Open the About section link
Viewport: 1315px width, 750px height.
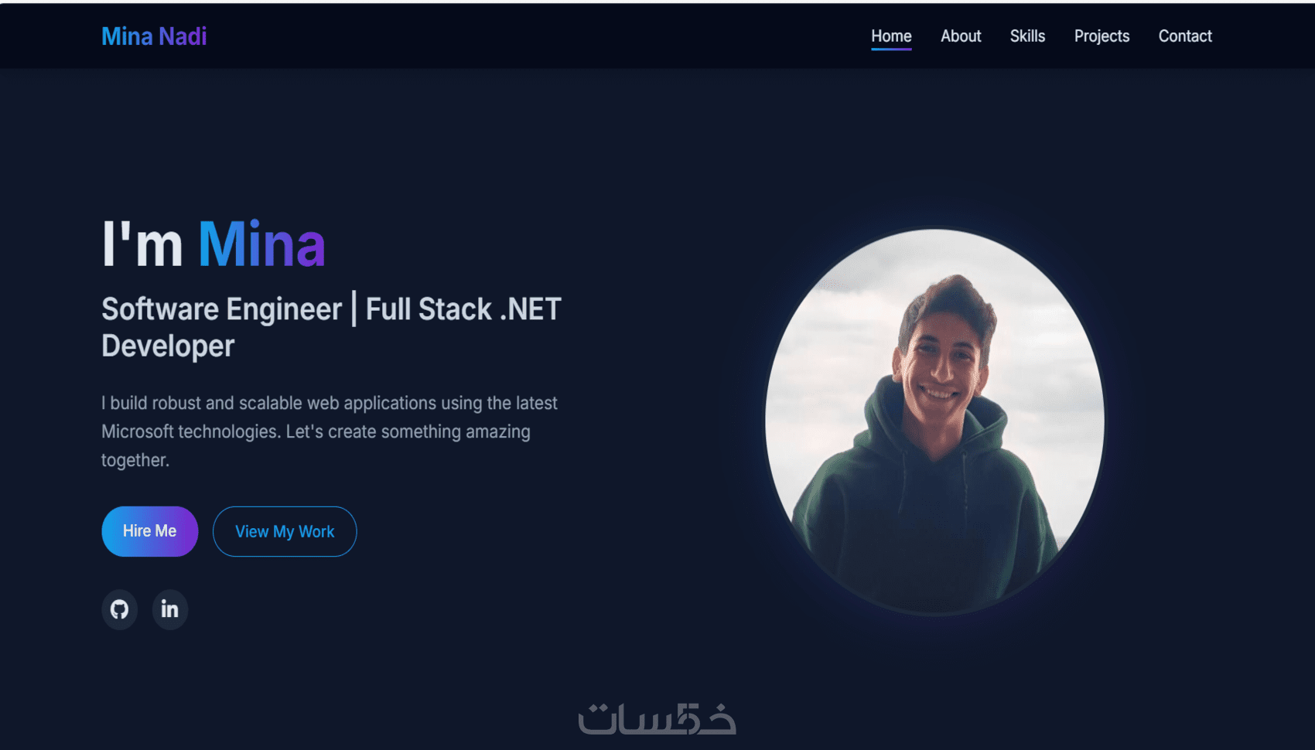961,36
